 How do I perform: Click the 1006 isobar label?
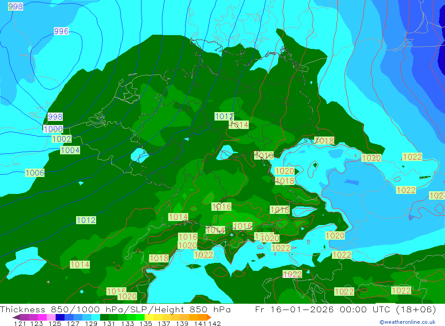35,173
